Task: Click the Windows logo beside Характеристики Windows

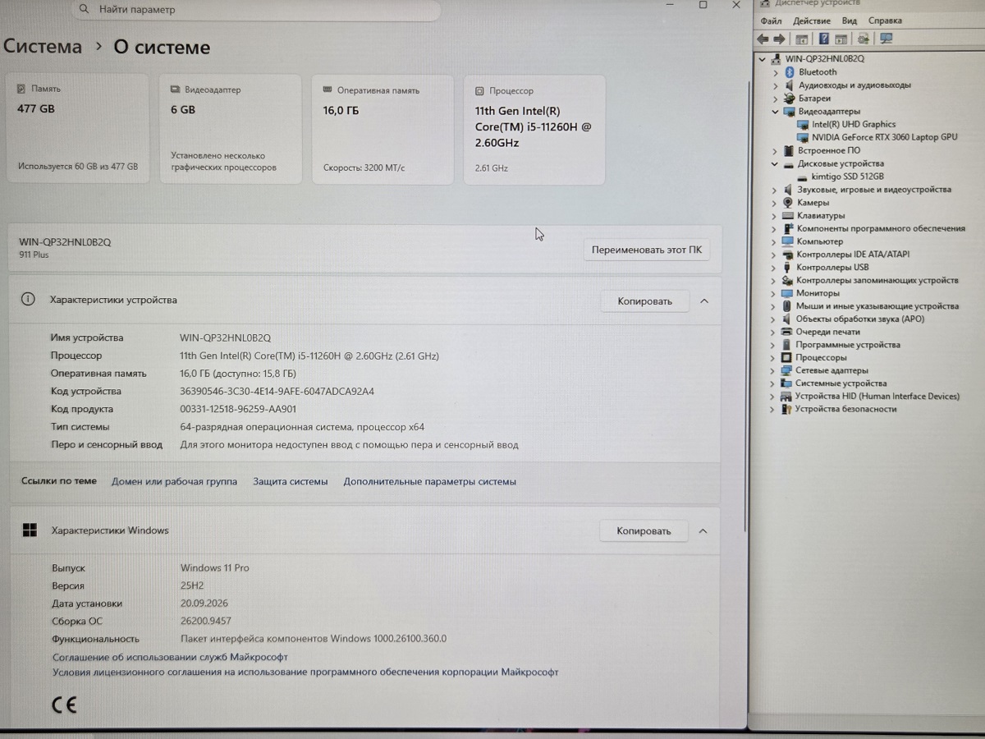Action: pos(30,530)
